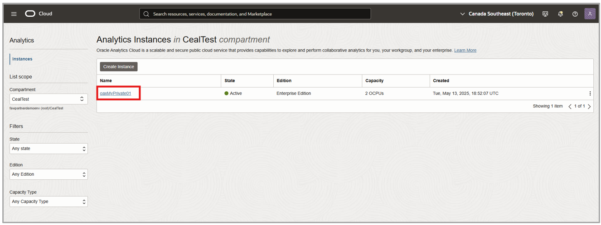Go to next page of results
The width and height of the screenshot is (601, 225).
589,107
